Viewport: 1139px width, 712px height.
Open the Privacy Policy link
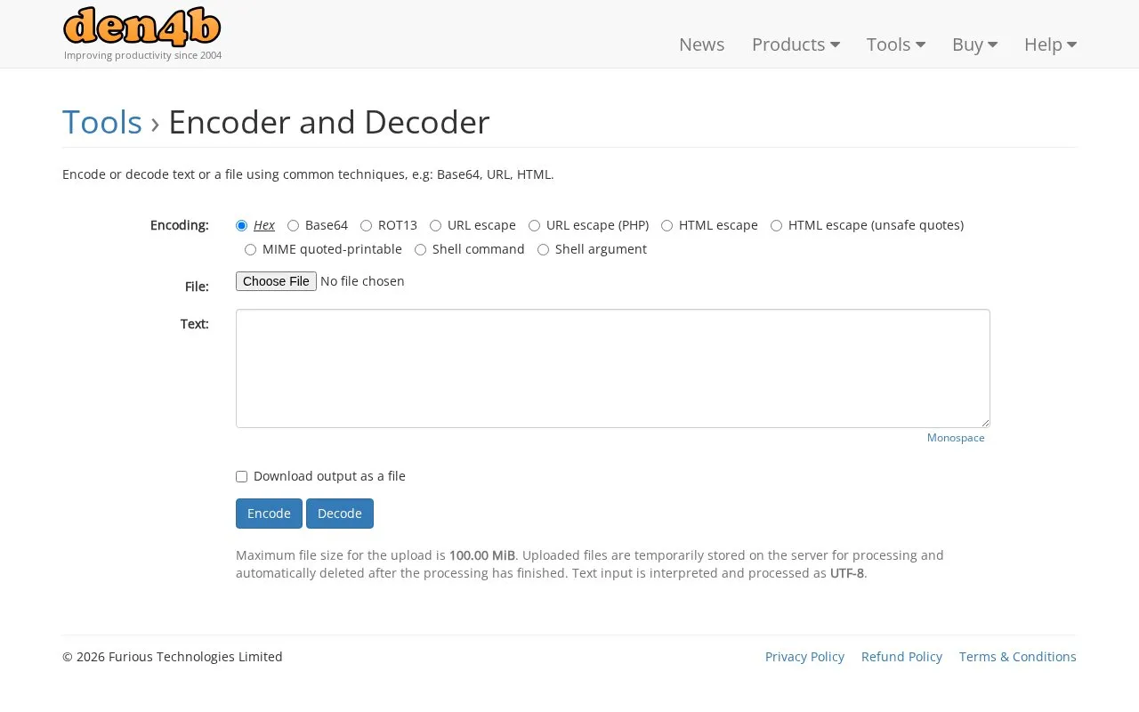tap(804, 657)
